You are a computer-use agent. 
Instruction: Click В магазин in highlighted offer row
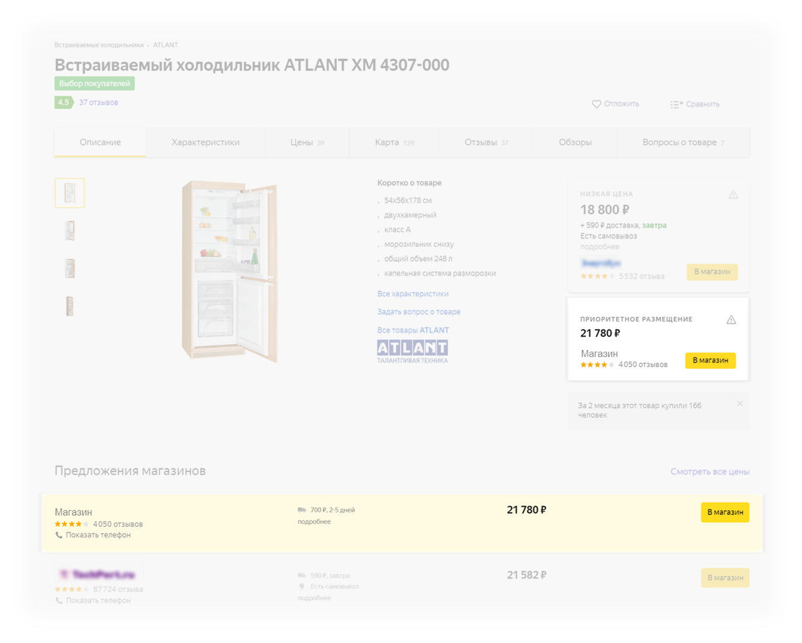725,512
